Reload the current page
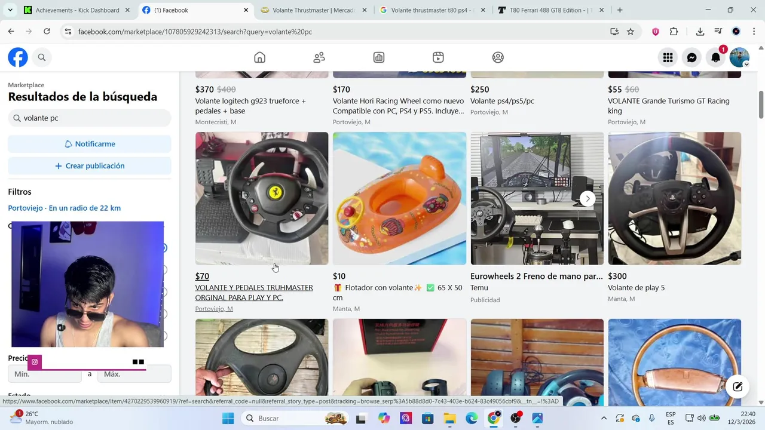The image size is (765, 430). 47,32
